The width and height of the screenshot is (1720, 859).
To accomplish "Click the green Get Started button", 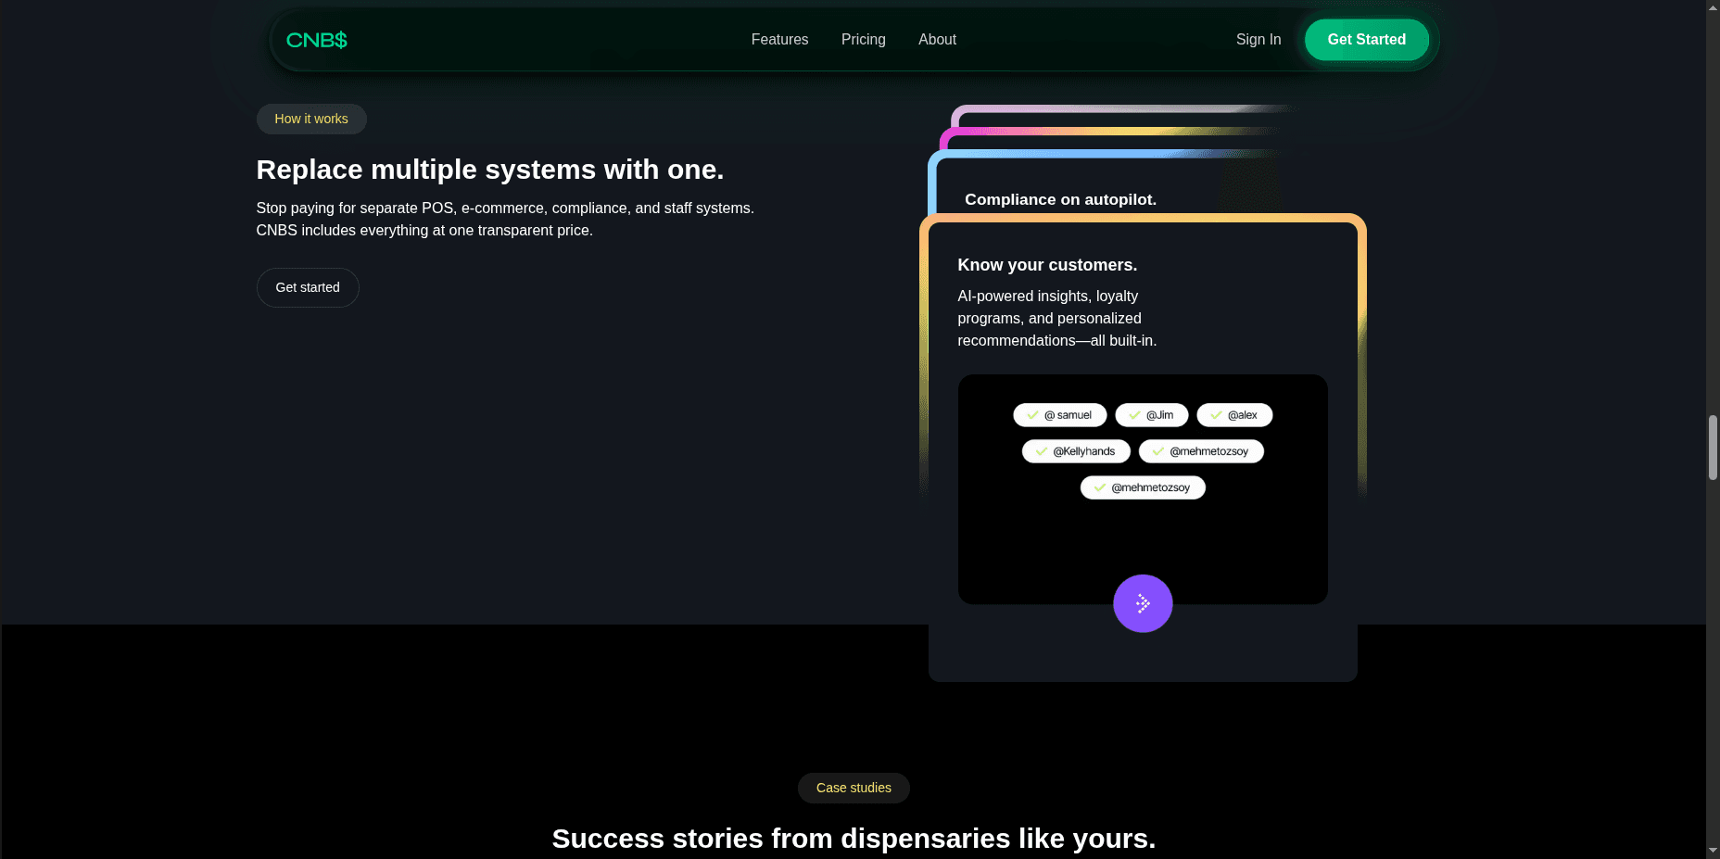I will pos(1366,40).
